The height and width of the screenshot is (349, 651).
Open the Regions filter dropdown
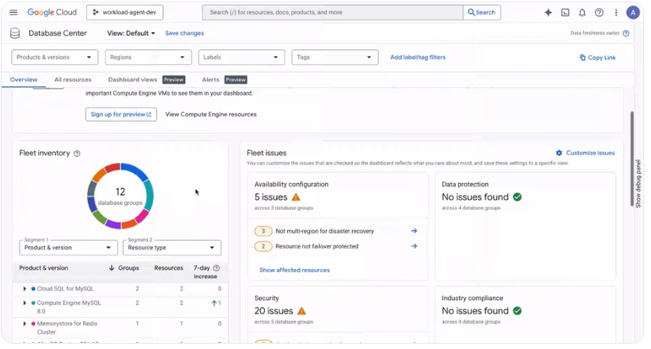point(148,57)
